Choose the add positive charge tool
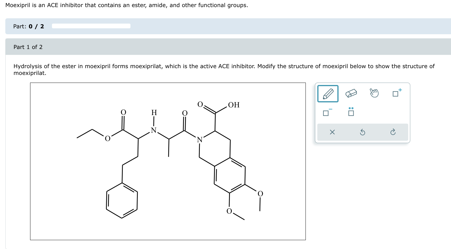This screenshot has width=451, height=249. (x=397, y=93)
